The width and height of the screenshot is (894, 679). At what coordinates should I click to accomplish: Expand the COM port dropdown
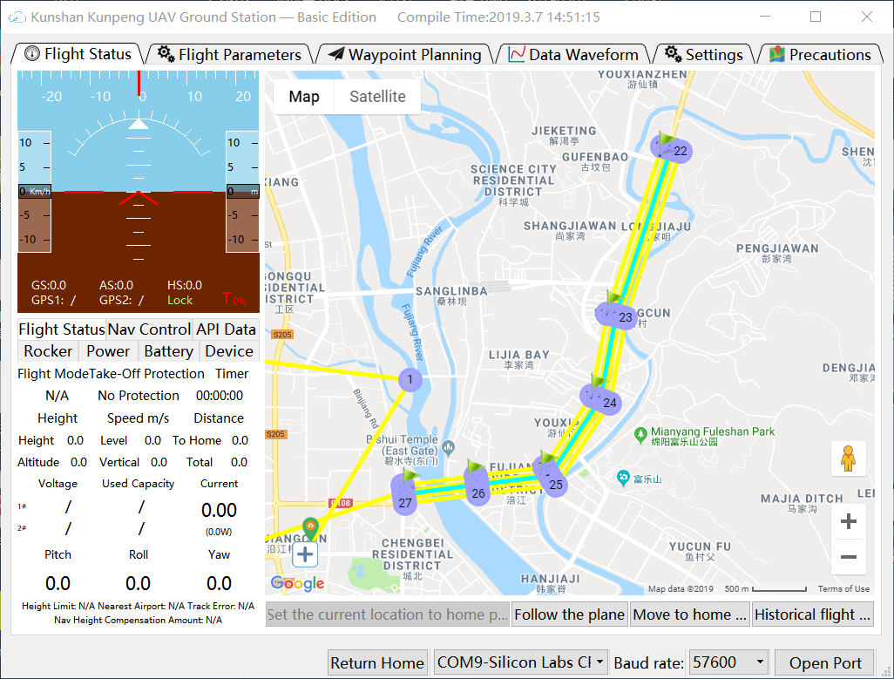pyautogui.click(x=521, y=662)
